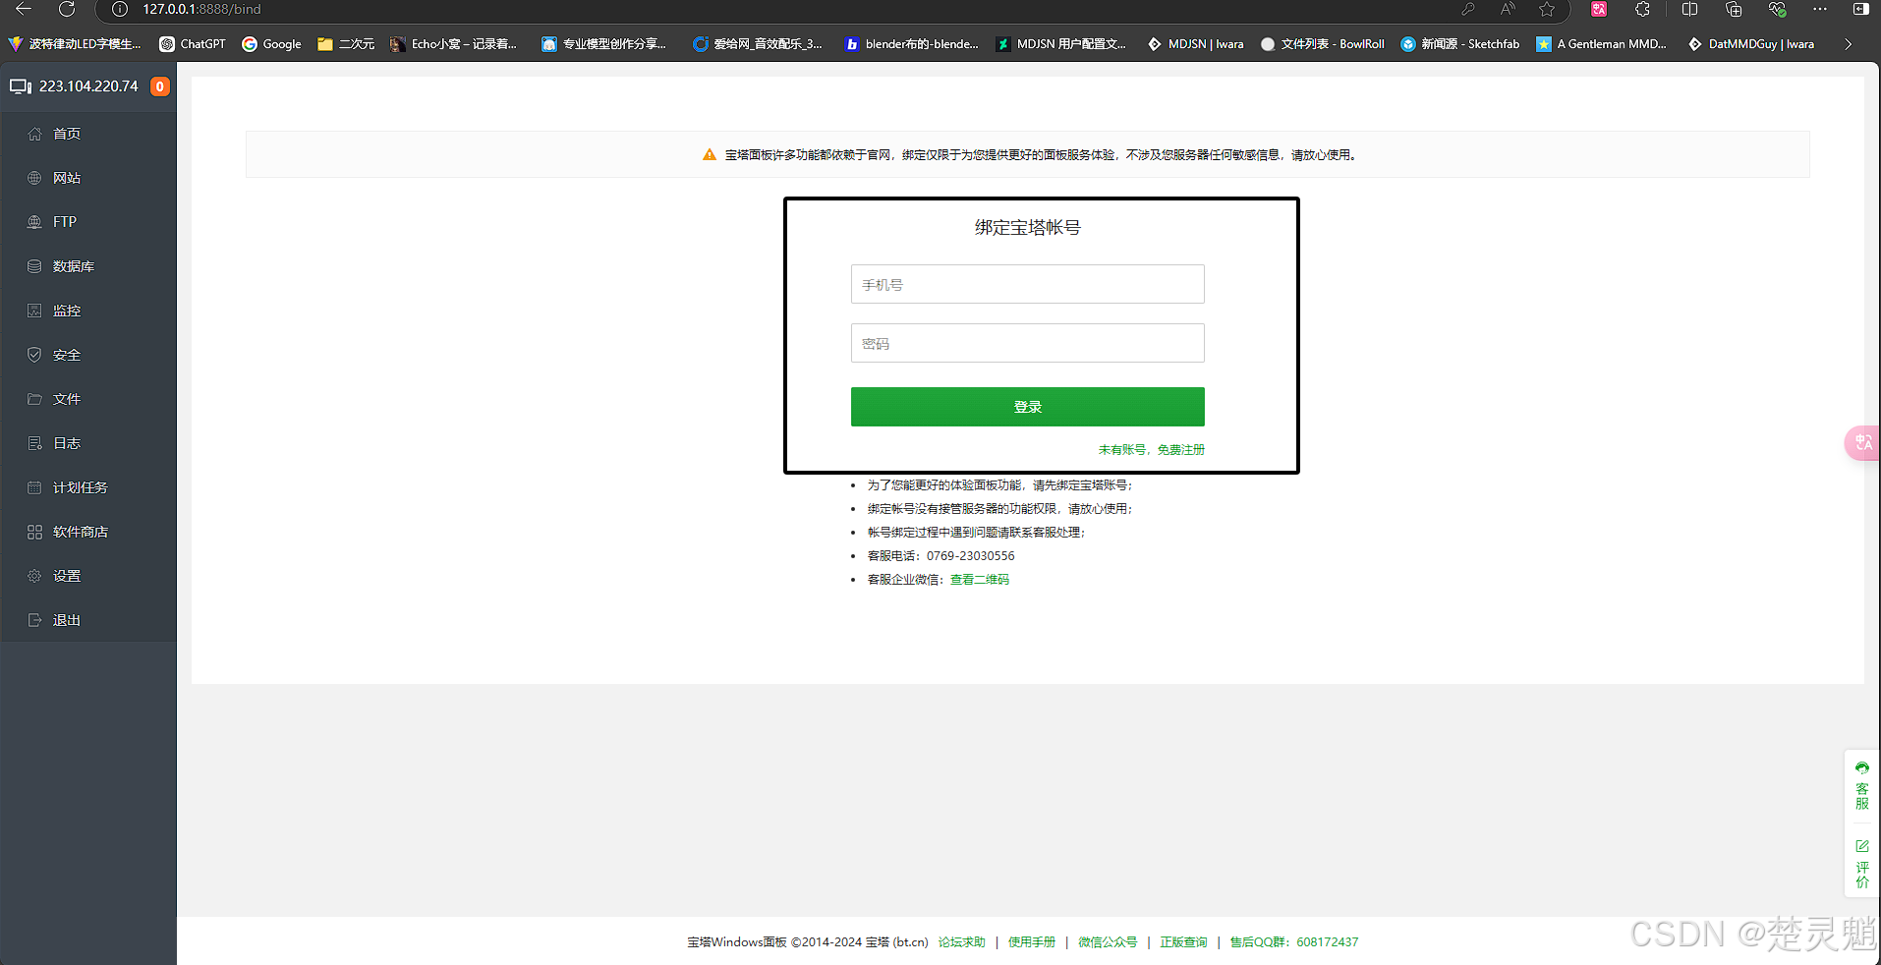Click the site info icon in address bar
Image resolution: width=1881 pixels, height=965 pixels.
tap(120, 9)
